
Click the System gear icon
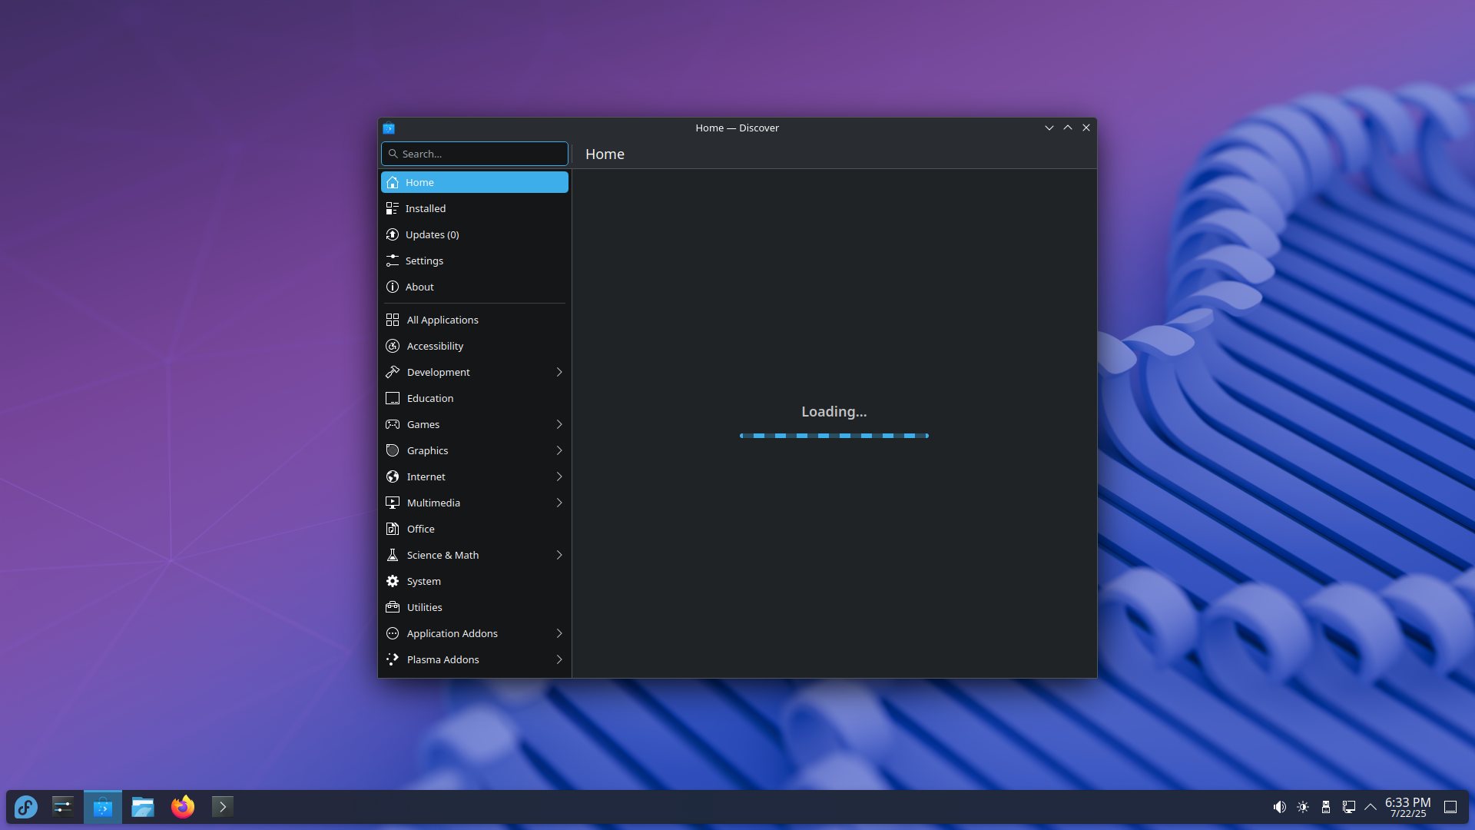[x=393, y=581]
